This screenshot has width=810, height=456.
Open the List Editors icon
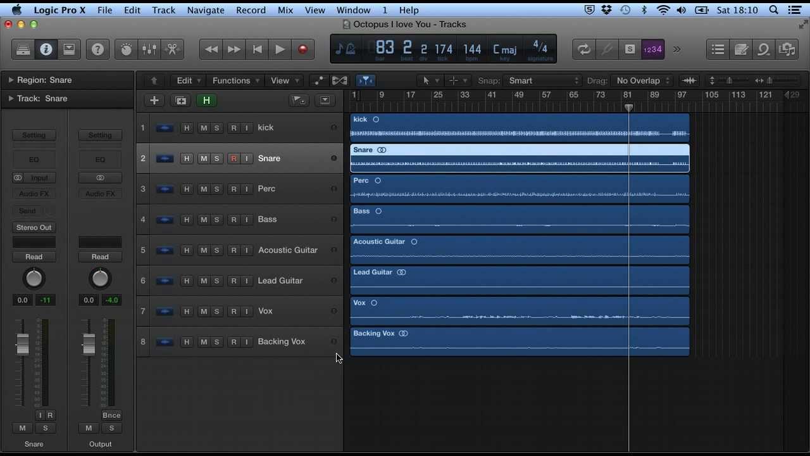[718, 49]
